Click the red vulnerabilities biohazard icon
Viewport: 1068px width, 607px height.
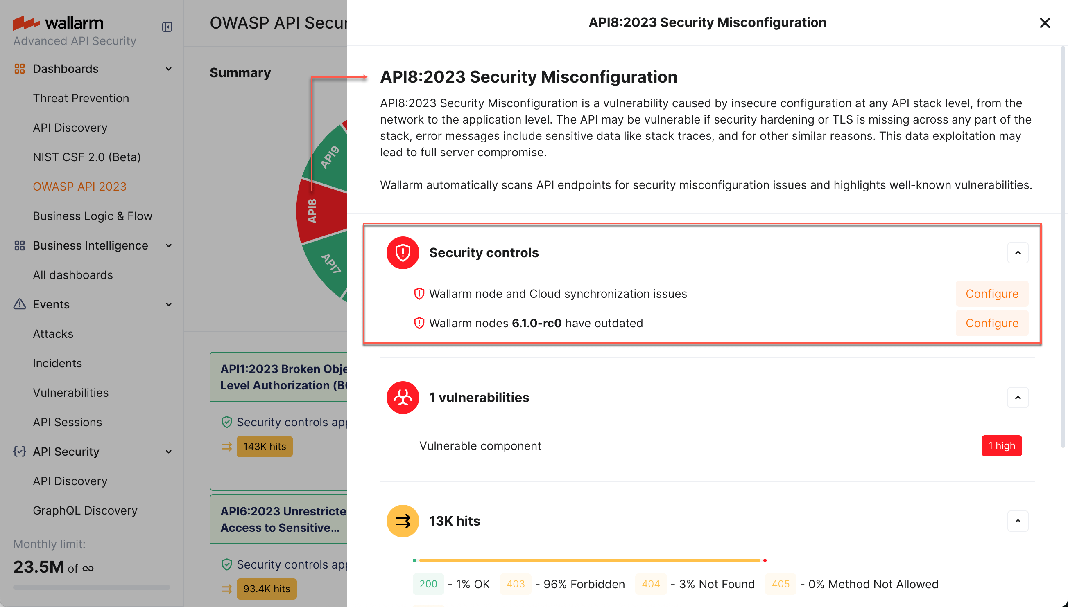402,397
